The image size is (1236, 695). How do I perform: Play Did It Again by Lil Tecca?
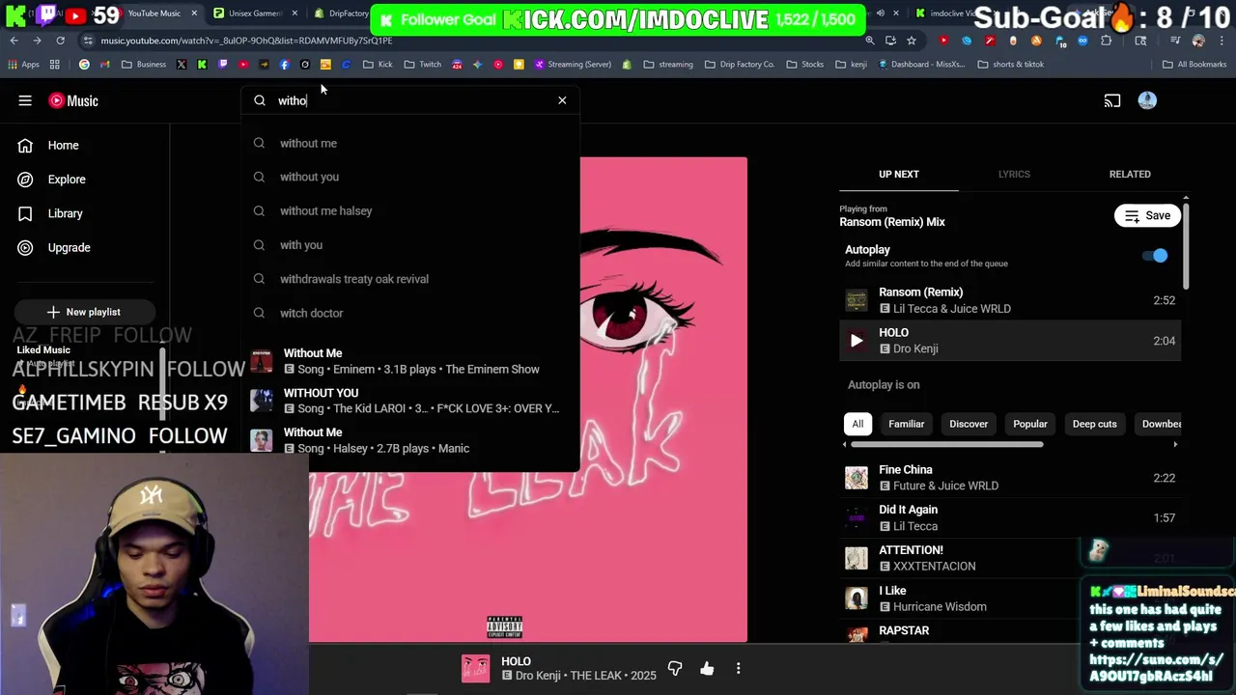click(1010, 517)
